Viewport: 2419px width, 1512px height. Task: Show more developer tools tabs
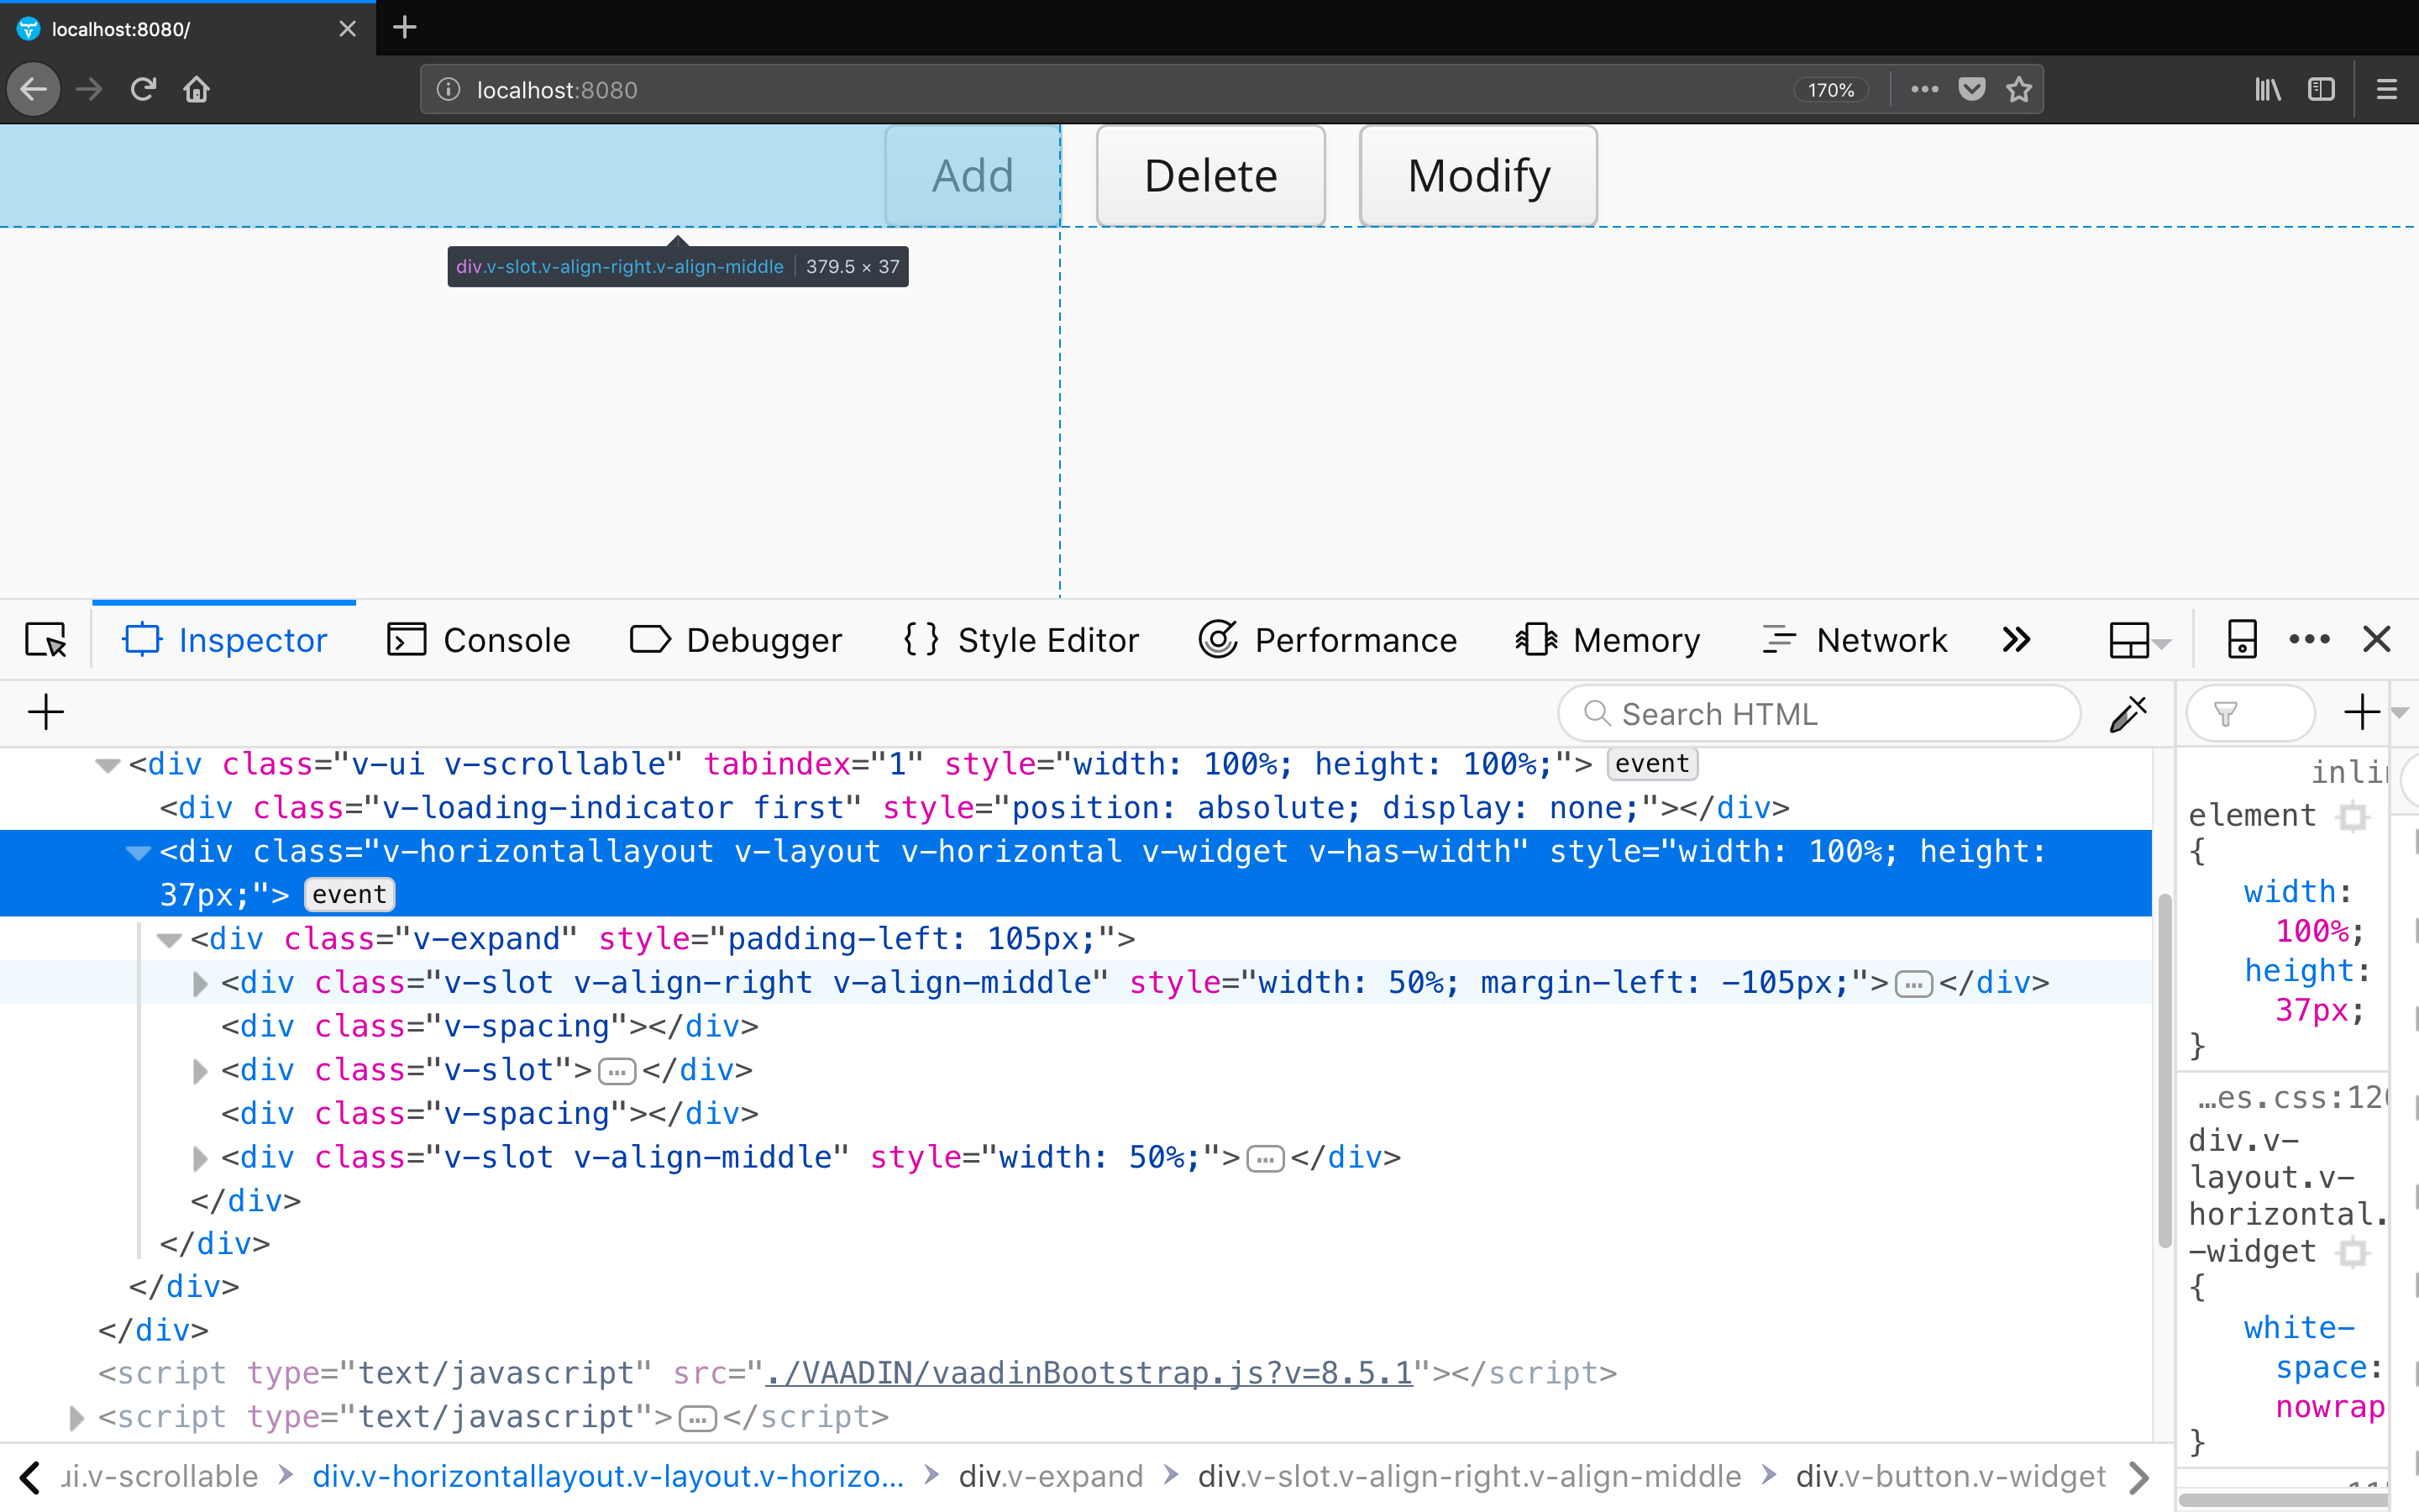[x=2018, y=640]
